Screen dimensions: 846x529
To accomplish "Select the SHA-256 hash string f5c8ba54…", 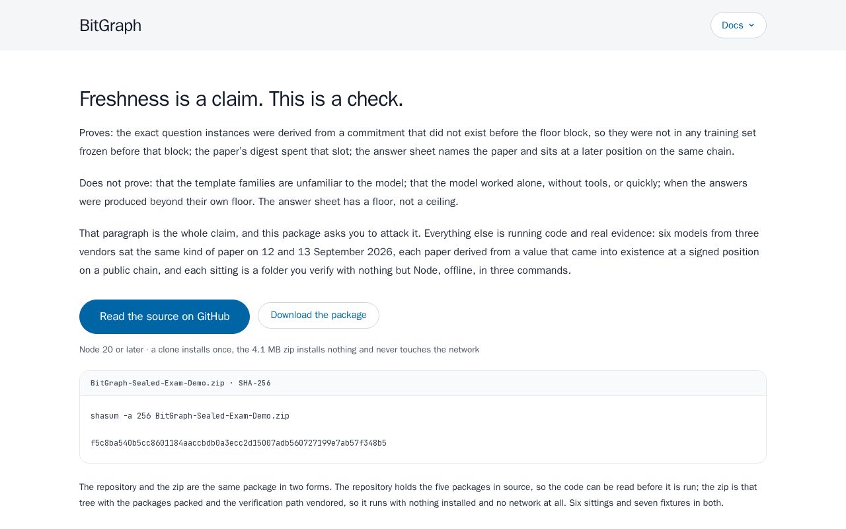I will (x=239, y=443).
